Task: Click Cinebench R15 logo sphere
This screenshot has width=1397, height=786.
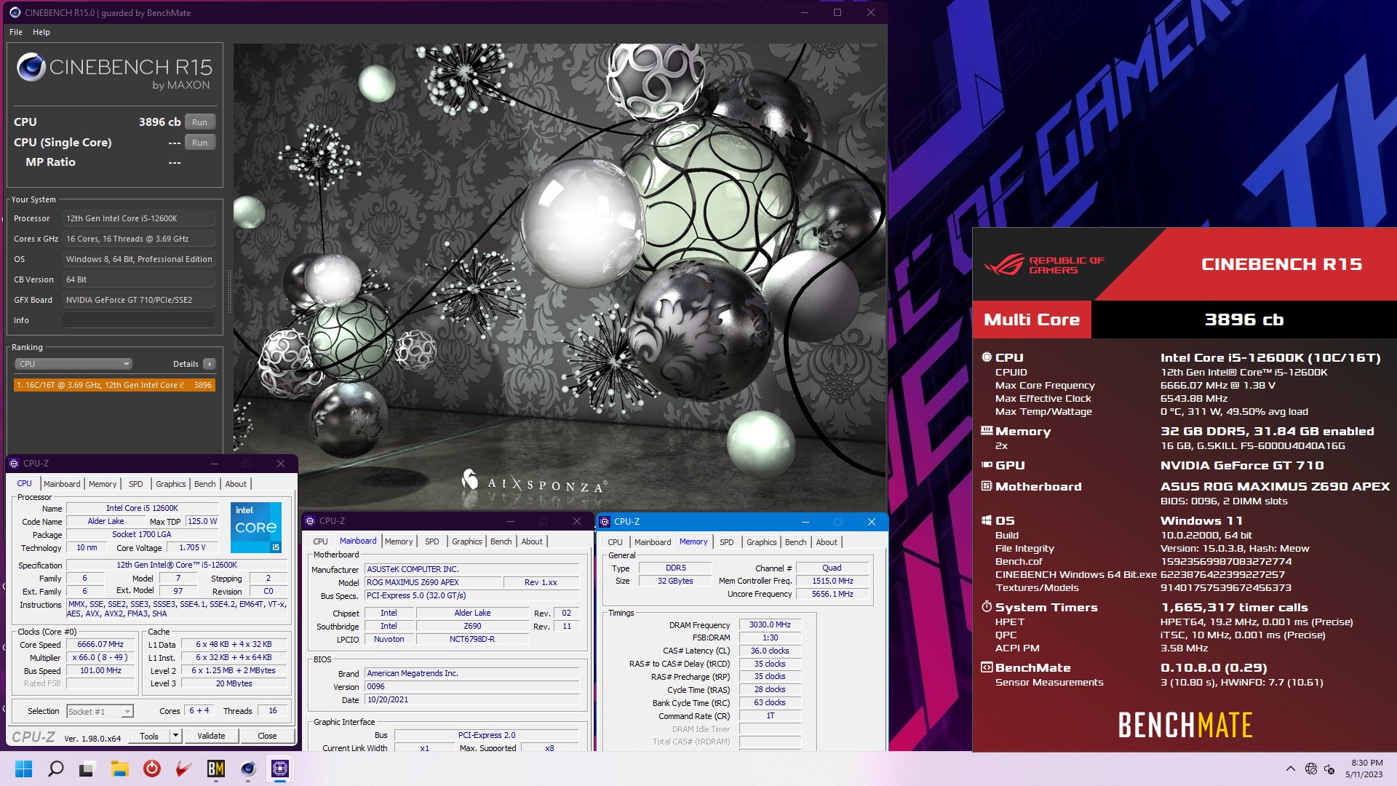Action: (x=31, y=67)
